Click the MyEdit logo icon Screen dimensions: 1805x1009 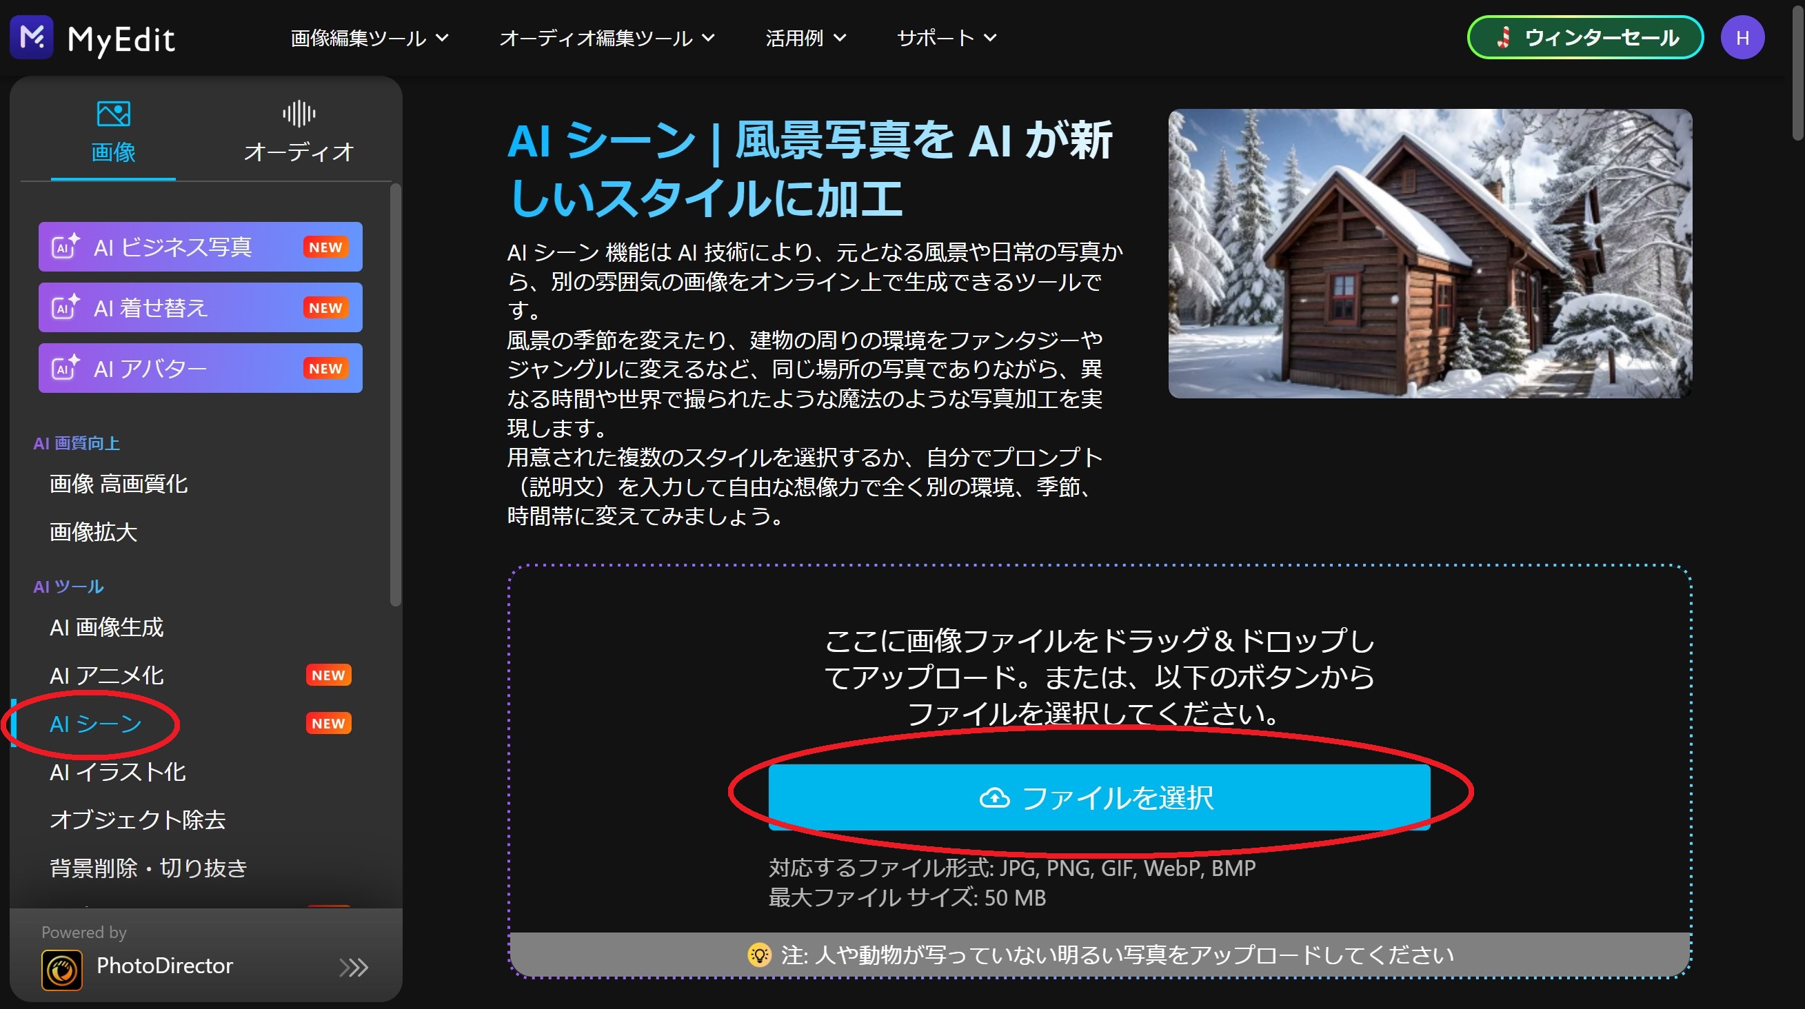coord(32,37)
